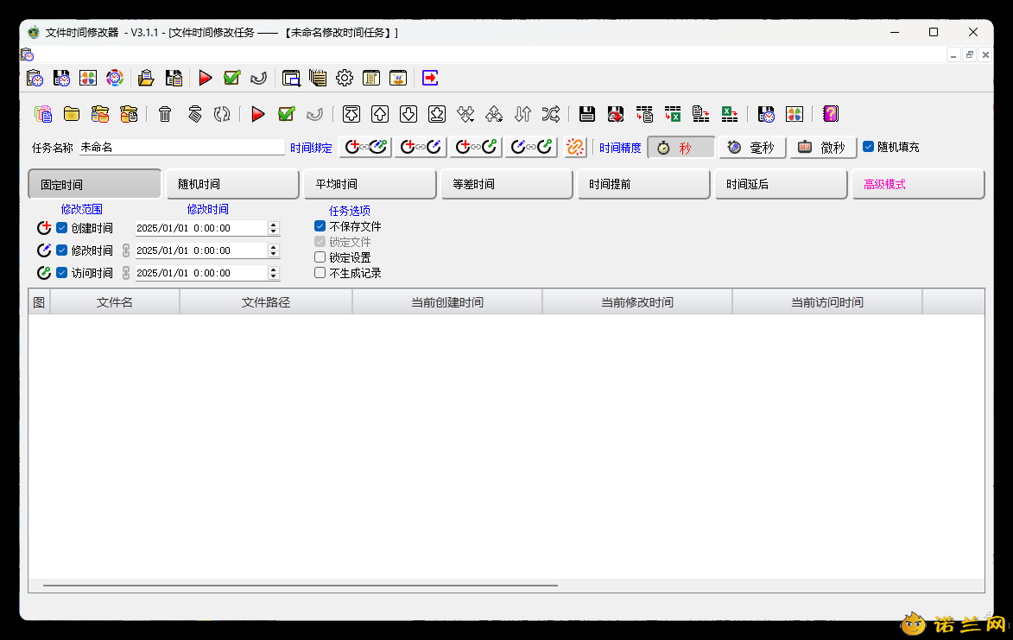1013x640 pixels.
Task: Enable the 锁定设置 checkbox
Action: [x=320, y=257]
